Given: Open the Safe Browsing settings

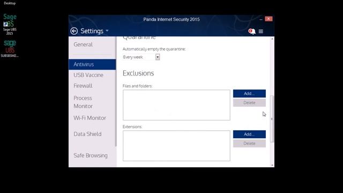Looking at the screenshot, I should pos(91,155).
